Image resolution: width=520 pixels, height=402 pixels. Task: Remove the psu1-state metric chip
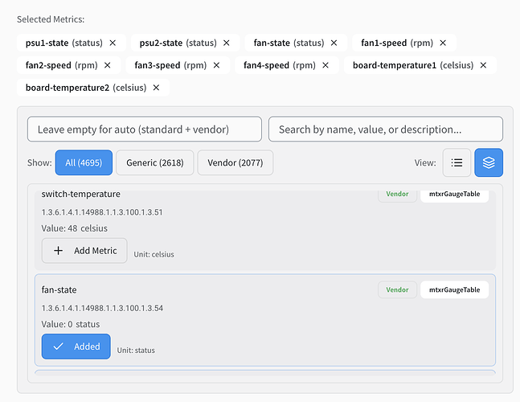(x=113, y=43)
